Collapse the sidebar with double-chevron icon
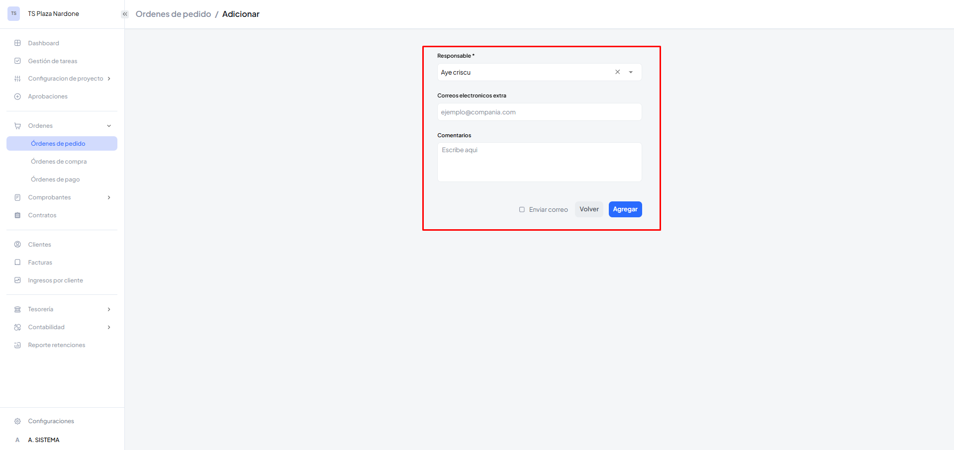Screen dimensions: 954x450 point(125,14)
